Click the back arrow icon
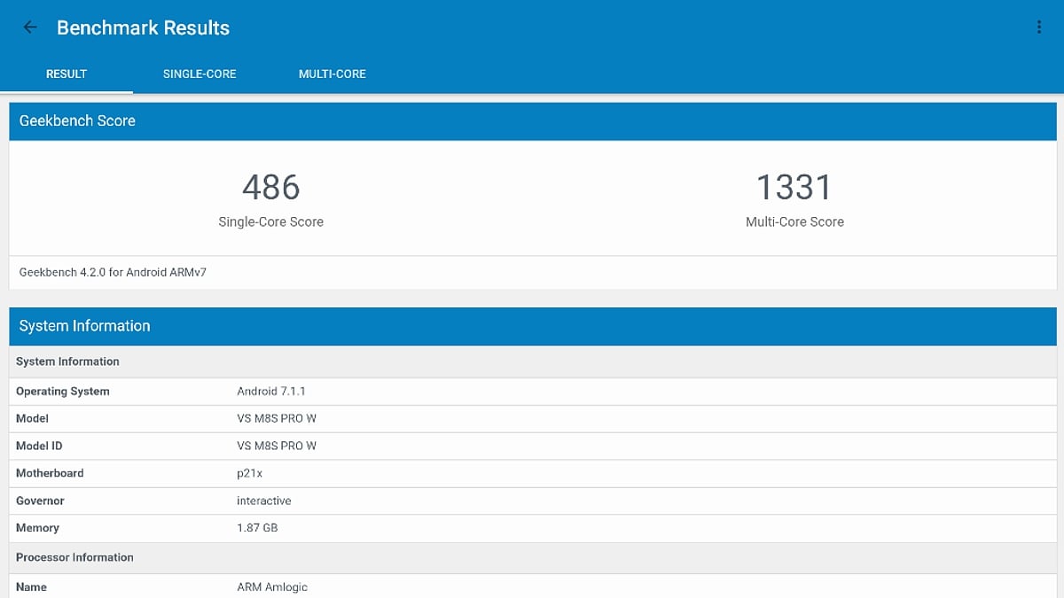Viewport: 1064px width, 598px height. coord(29,27)
